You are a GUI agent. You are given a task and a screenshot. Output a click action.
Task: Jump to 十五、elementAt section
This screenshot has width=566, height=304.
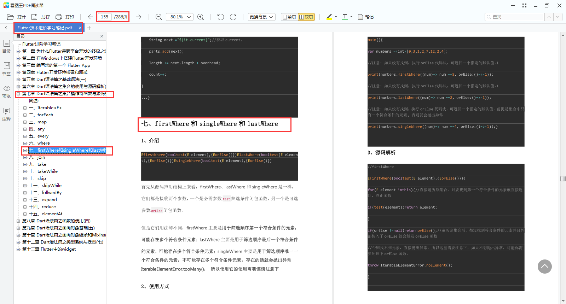coord(46,214)
